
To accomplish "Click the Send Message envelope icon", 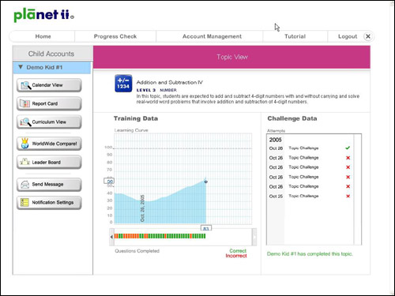I will pos(25,185).
